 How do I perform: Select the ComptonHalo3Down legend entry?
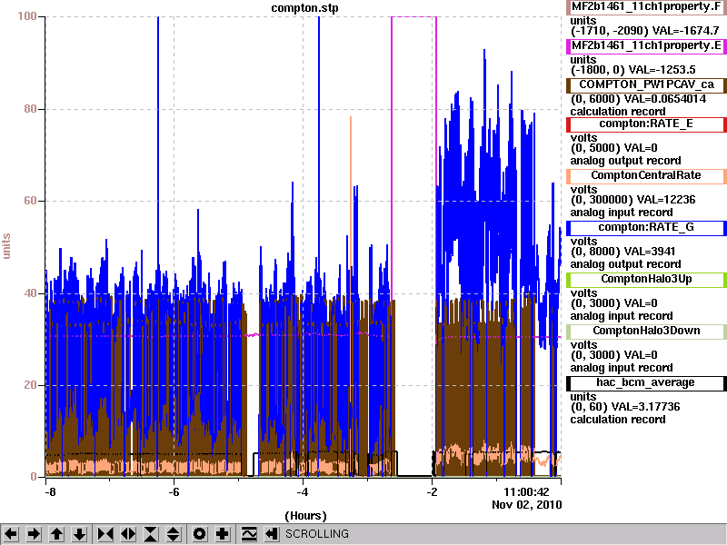click(646, 331)
